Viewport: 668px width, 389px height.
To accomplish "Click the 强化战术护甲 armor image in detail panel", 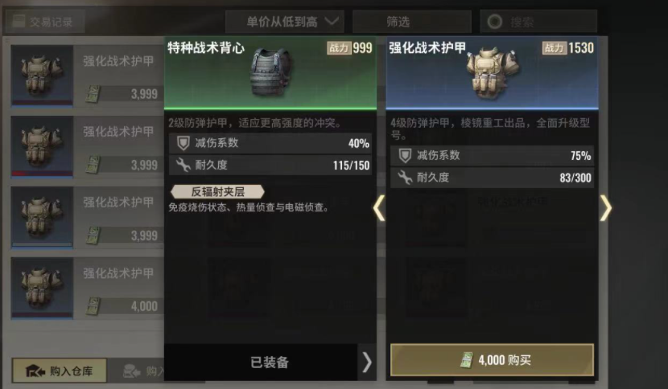I will (x=492, y=73).
